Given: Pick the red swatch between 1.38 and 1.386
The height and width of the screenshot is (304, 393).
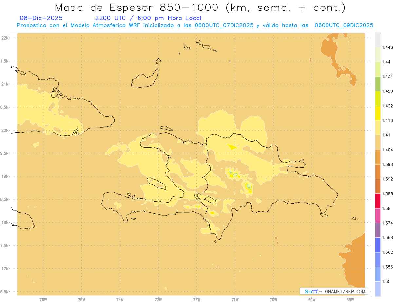Looking at the screenshot, I should [378, 201].
